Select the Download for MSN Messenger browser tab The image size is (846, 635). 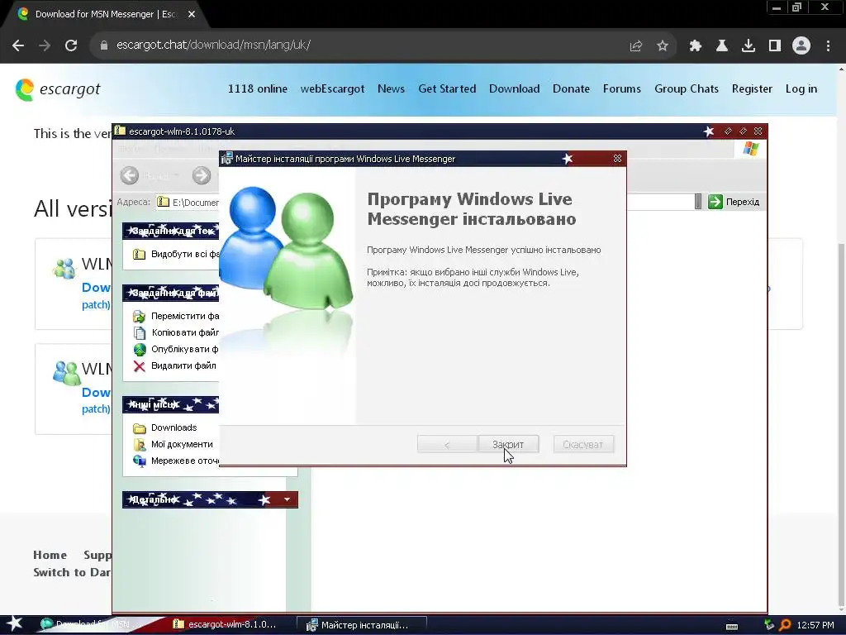click(x=105, y=14)
